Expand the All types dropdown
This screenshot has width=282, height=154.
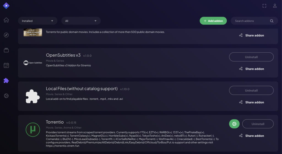(x=81, y=21)
